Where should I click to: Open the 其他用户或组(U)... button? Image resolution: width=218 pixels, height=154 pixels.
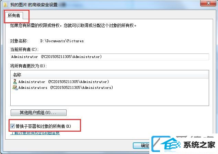point(38,112)
